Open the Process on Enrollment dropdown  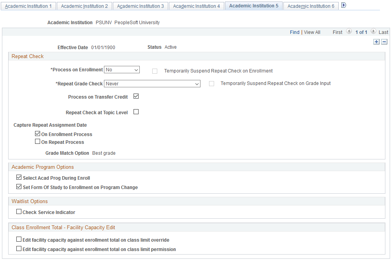point(122,70)
